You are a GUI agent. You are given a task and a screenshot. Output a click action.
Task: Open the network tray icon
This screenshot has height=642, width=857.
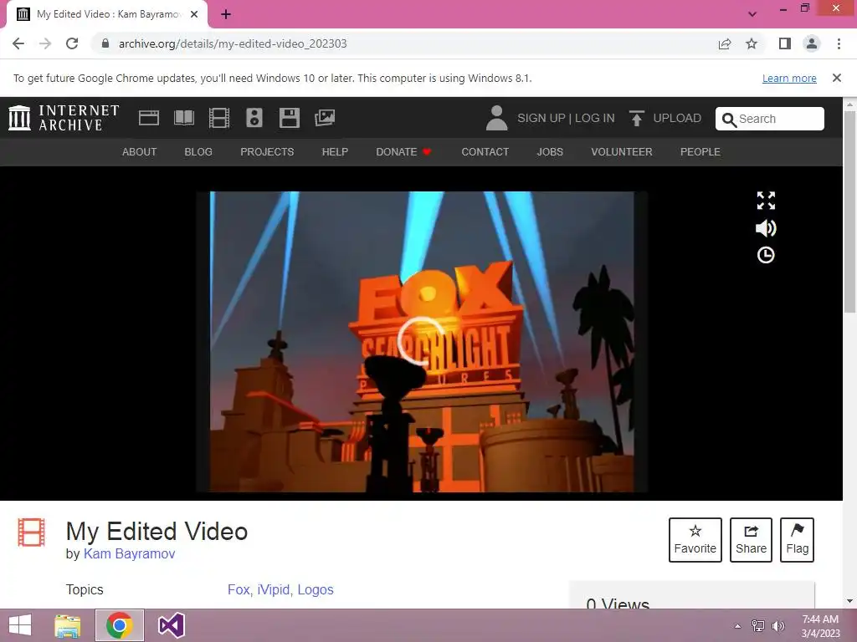coord(758,625)
